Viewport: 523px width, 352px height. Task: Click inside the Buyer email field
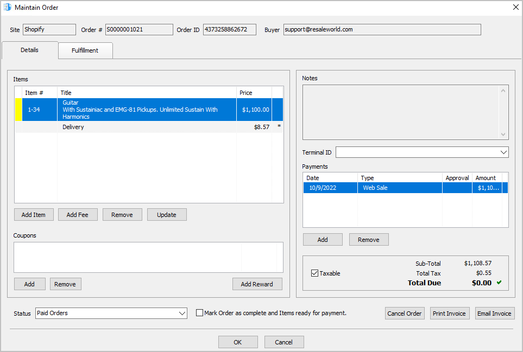point(382,29)
